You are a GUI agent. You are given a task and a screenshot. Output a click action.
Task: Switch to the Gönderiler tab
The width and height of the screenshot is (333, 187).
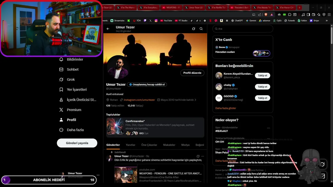113,145
